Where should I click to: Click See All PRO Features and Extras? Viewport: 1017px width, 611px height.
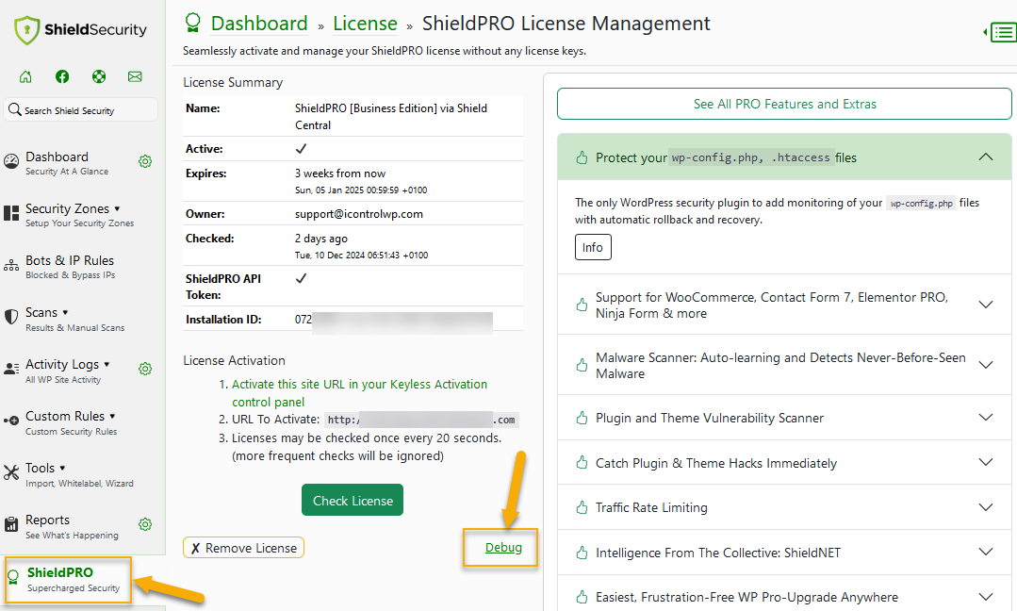pyautogui.click(x=784, y=104)
